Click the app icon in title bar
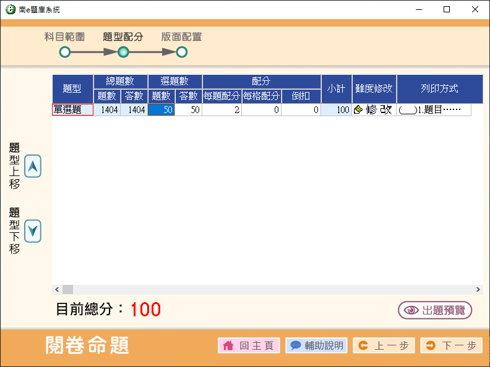The height and width of the screenshot is (367, 490). point(10,10)
